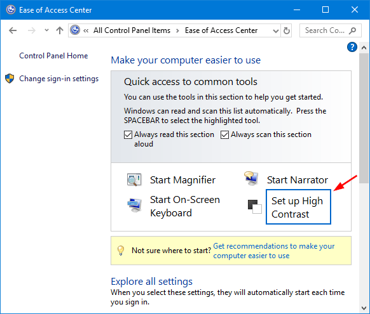Click the lightbulb icon in the recommendations box
The width and height of the screenshot is (370, 314).
[121, 251]
